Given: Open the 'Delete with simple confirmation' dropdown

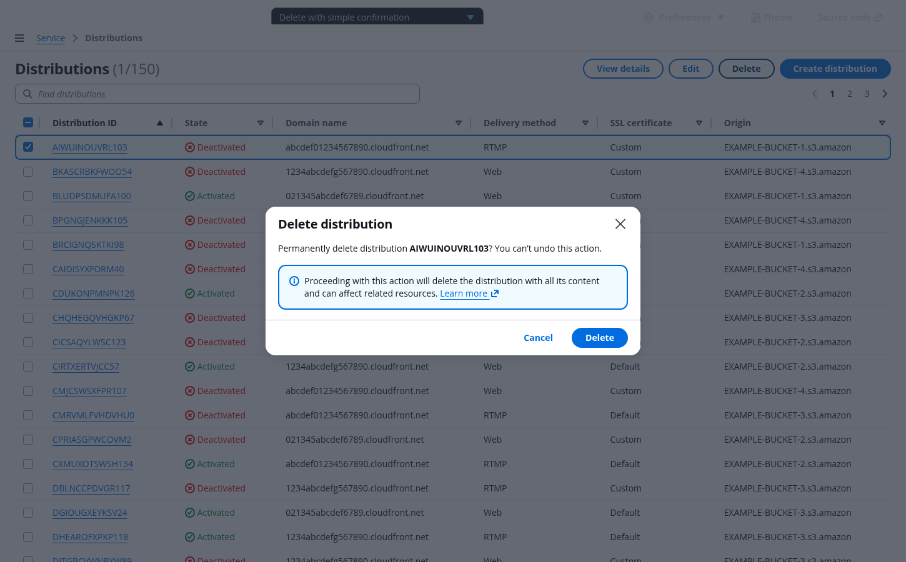Looking at the screenshot, I should [x=377, y=17].
